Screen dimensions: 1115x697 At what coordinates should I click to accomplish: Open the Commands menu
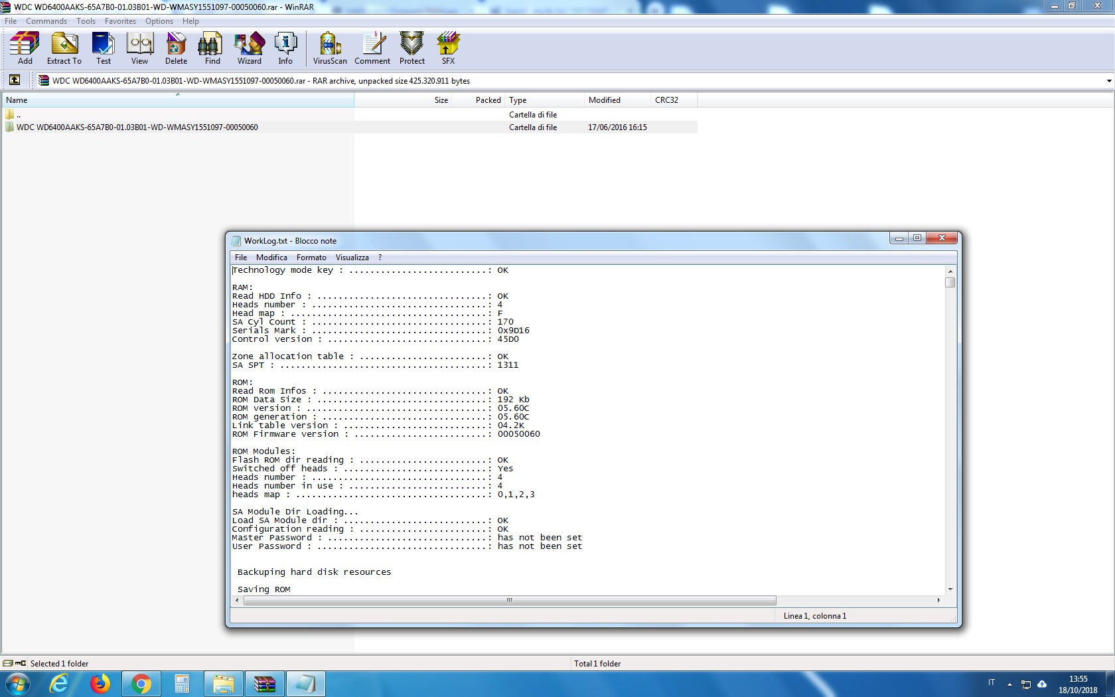tap(46, 21)
